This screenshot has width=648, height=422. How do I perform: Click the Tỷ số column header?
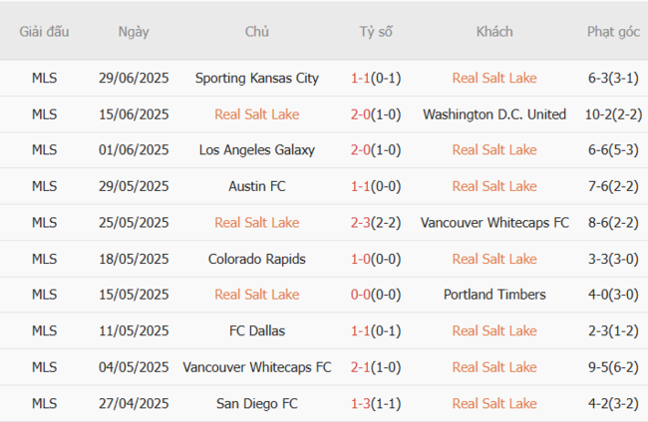(x=376, y=32)
